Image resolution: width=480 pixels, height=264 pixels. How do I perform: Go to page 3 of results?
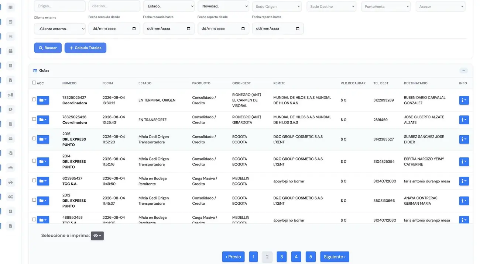pyautogui.click(x=281, y=257)
